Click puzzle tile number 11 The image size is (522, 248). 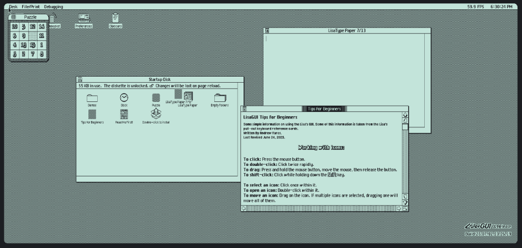[x=42, y=35]
